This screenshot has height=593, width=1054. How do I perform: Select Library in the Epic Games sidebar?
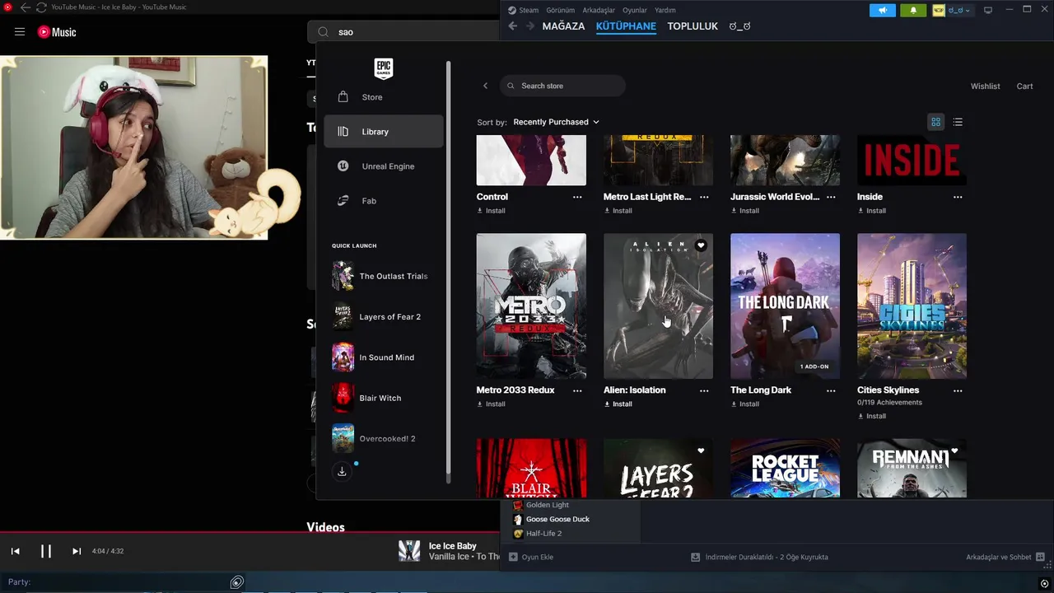[x=384, y=132]
